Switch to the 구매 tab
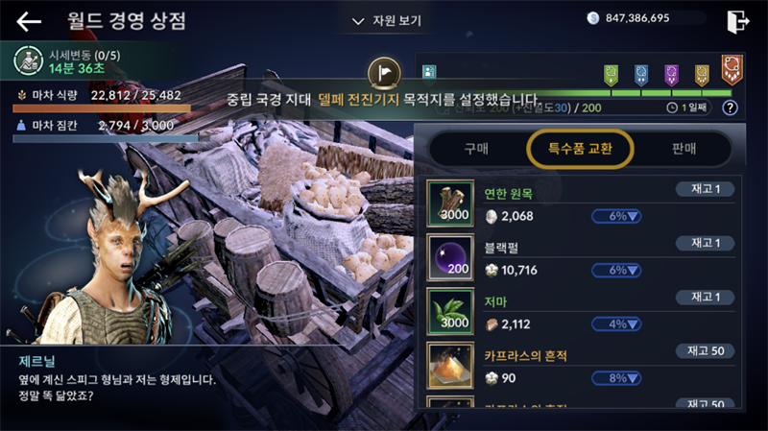The width and height of the screenshot is (768, 431). coord(476,149)
